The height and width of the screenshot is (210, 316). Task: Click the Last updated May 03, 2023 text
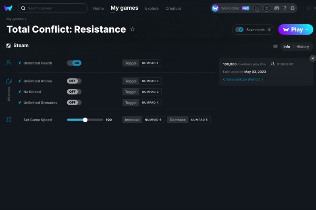(244, 72)
